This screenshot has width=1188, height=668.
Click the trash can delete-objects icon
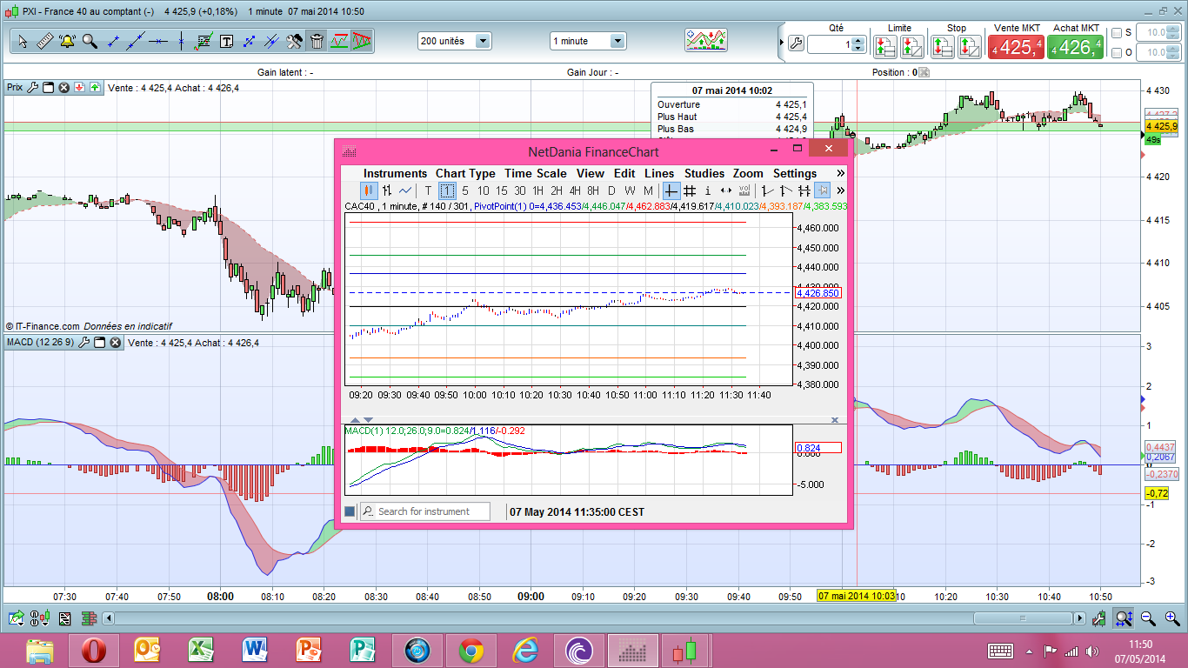tap(317, 41)
